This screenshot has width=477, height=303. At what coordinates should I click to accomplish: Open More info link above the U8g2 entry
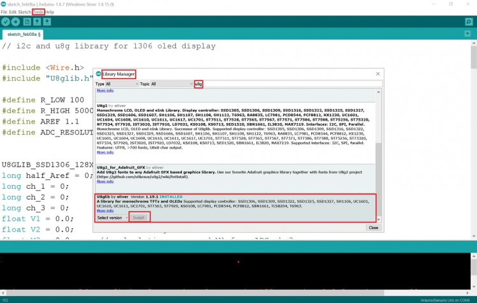tap(105, 91)
